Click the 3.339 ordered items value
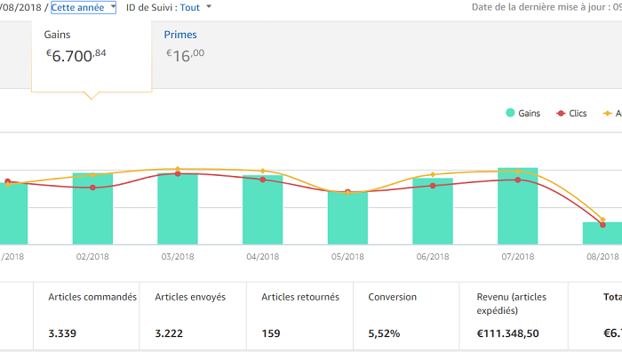Viewport: 622px width, 352px height. coord(62,333)
